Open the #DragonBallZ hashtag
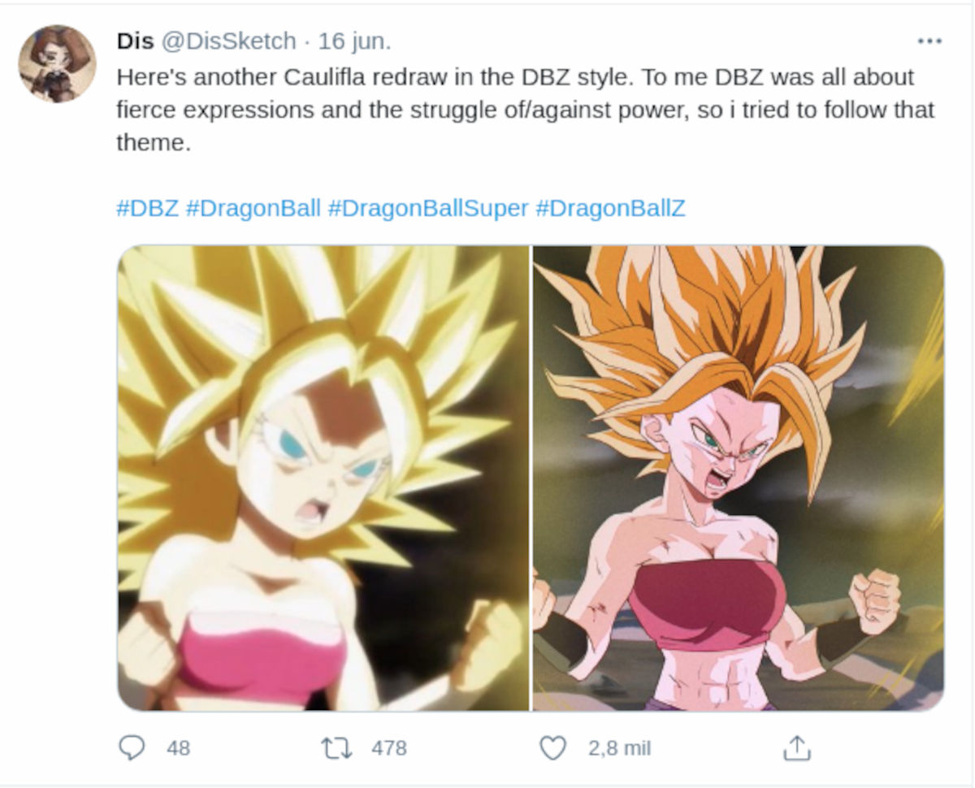Viewport: 975px width, 788px height. tap(609, 208)
